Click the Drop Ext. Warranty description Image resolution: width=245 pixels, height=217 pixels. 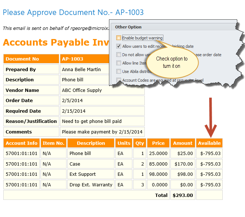[91, 185]
